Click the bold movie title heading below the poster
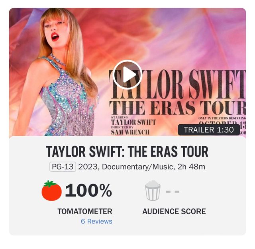This screenshot has height=249, width=255. coord(127,152)
